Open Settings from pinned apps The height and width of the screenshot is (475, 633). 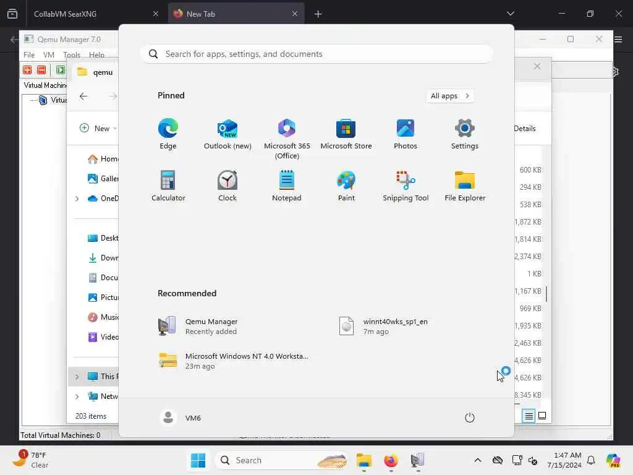click(x=465, y=134)
